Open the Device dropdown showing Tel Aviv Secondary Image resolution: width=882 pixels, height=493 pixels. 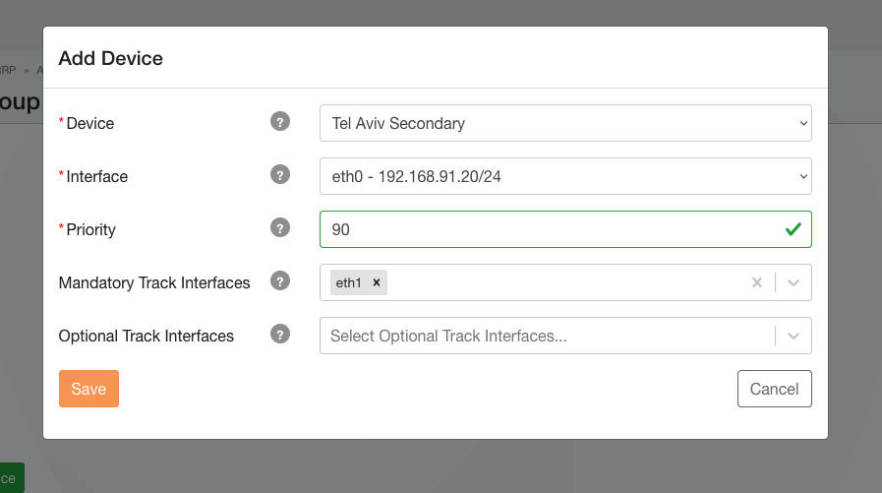565,123
